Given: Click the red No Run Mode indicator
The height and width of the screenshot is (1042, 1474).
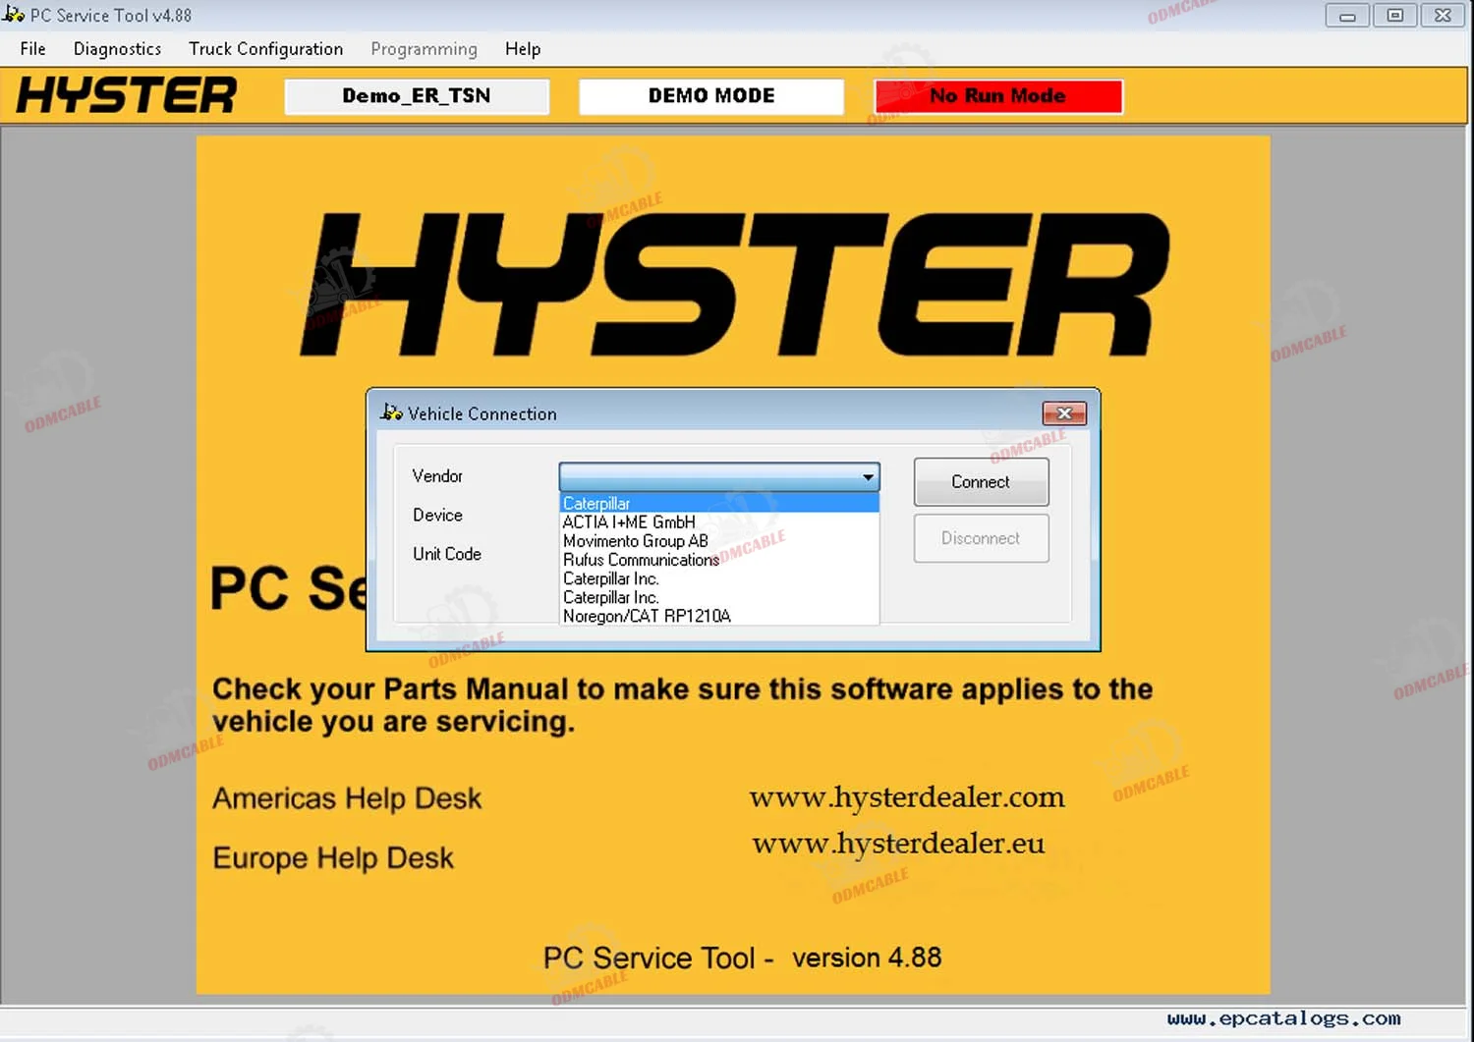Looking at the screenshot, I should (x=997, y=96).
